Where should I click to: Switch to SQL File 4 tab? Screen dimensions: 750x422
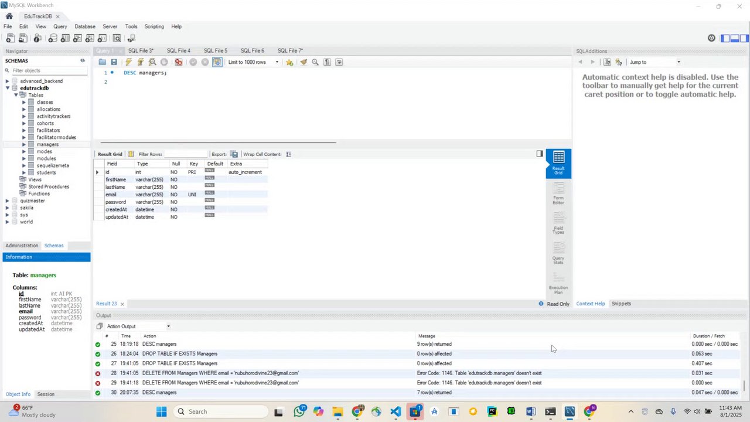point(179,51)
